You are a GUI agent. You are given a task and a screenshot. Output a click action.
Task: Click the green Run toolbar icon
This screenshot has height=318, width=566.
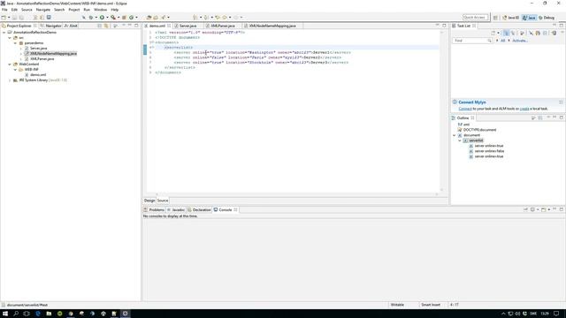click(103, 18)
